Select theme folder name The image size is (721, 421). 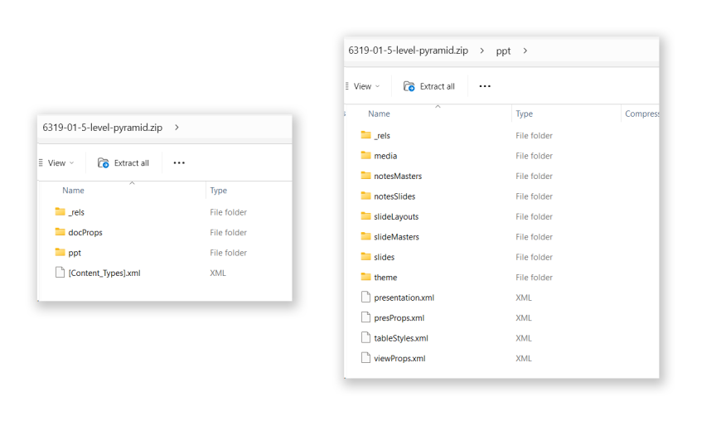385,277
